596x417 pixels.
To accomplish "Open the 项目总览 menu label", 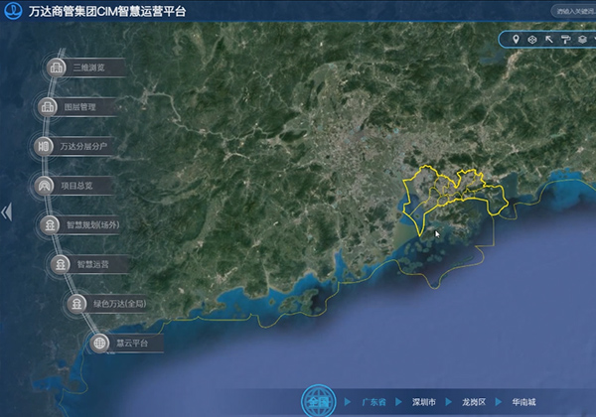I will [x=76, y=186].
